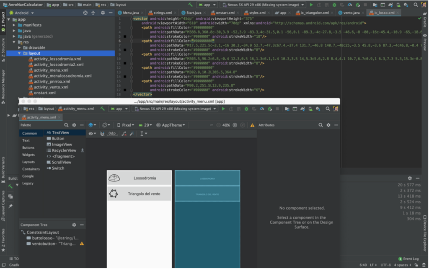This screenshot has height=269, width=429.
Task: Click the Palette search icon
Action: point(66,125)
